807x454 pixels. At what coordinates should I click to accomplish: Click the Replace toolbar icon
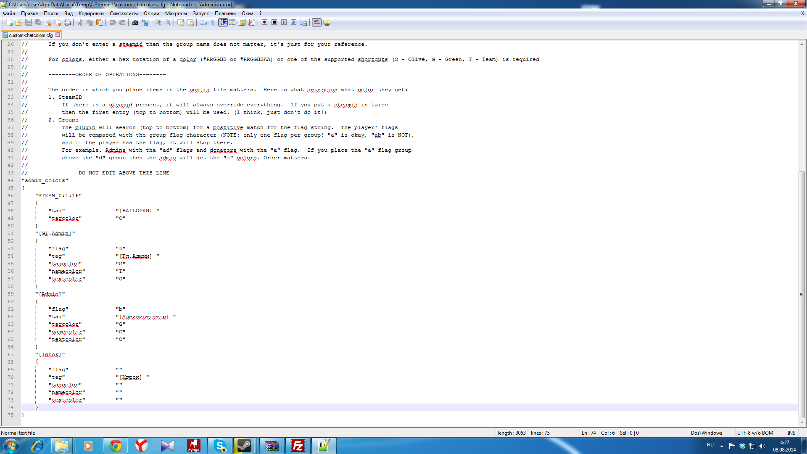pyautogui.click(x=145, y=23)
